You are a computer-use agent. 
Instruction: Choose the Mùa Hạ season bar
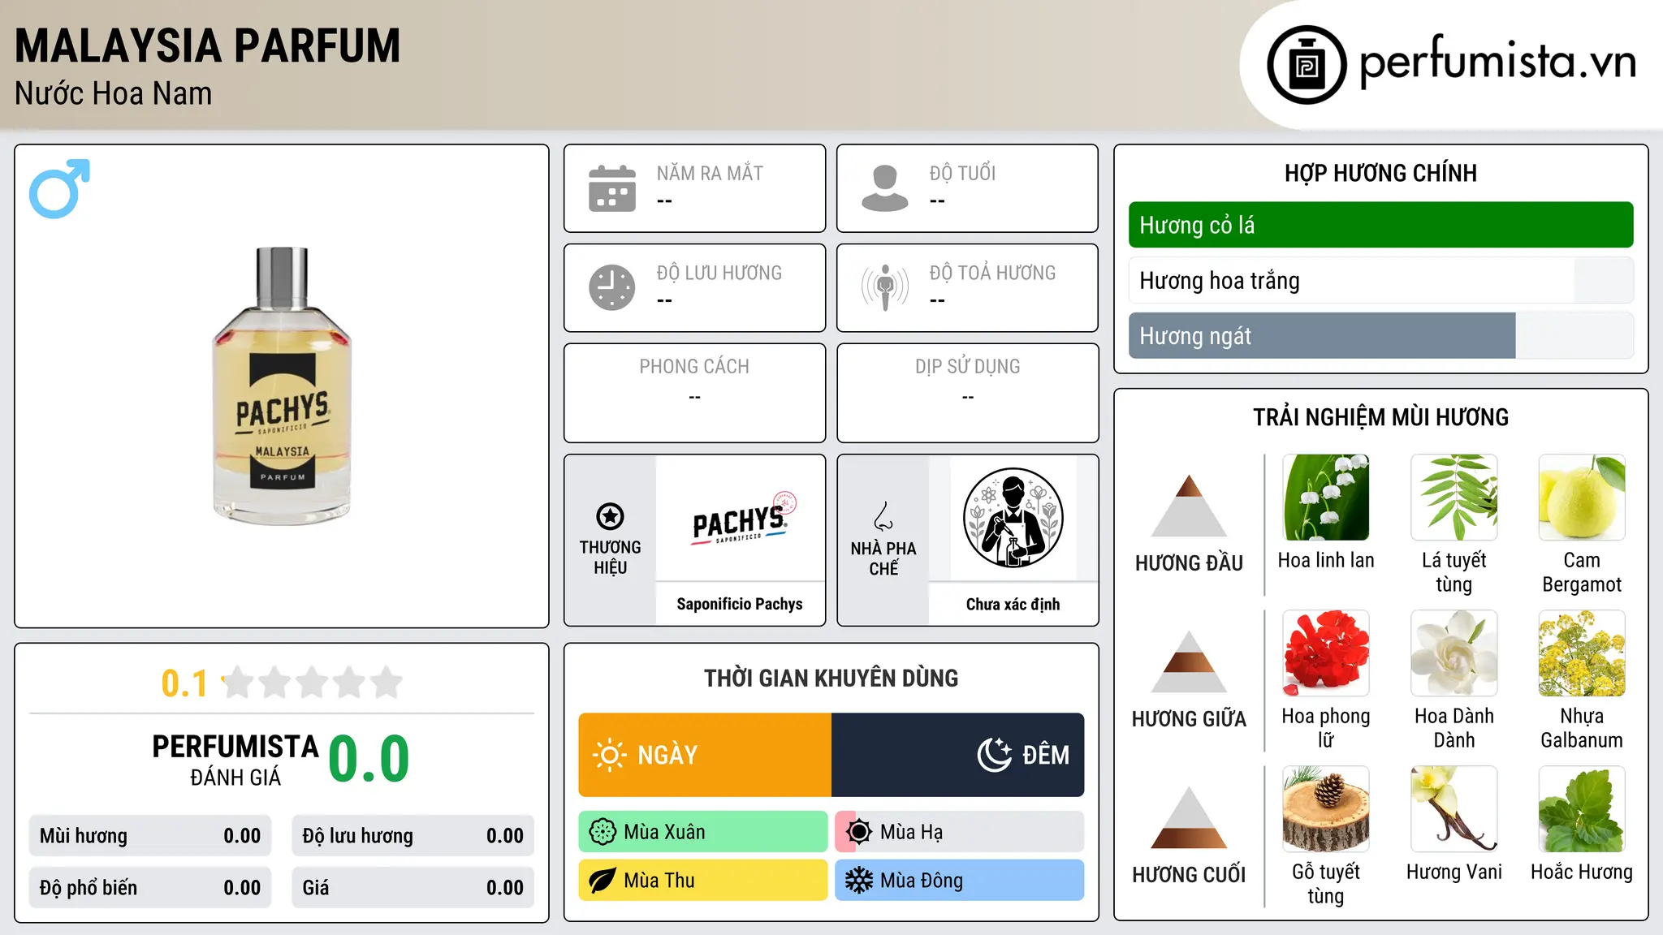(x=960, y=832)
